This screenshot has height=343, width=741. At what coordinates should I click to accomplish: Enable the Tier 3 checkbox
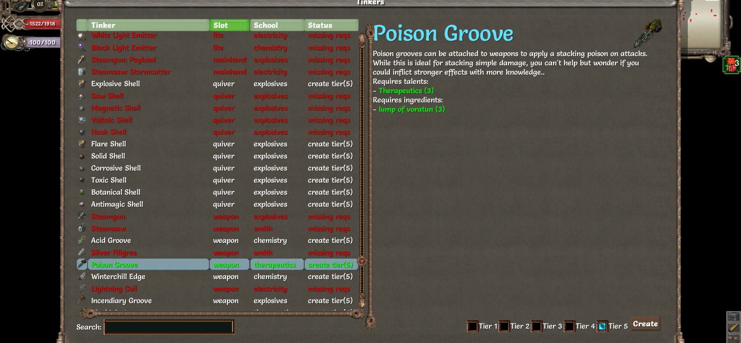(x=536, y=326)
